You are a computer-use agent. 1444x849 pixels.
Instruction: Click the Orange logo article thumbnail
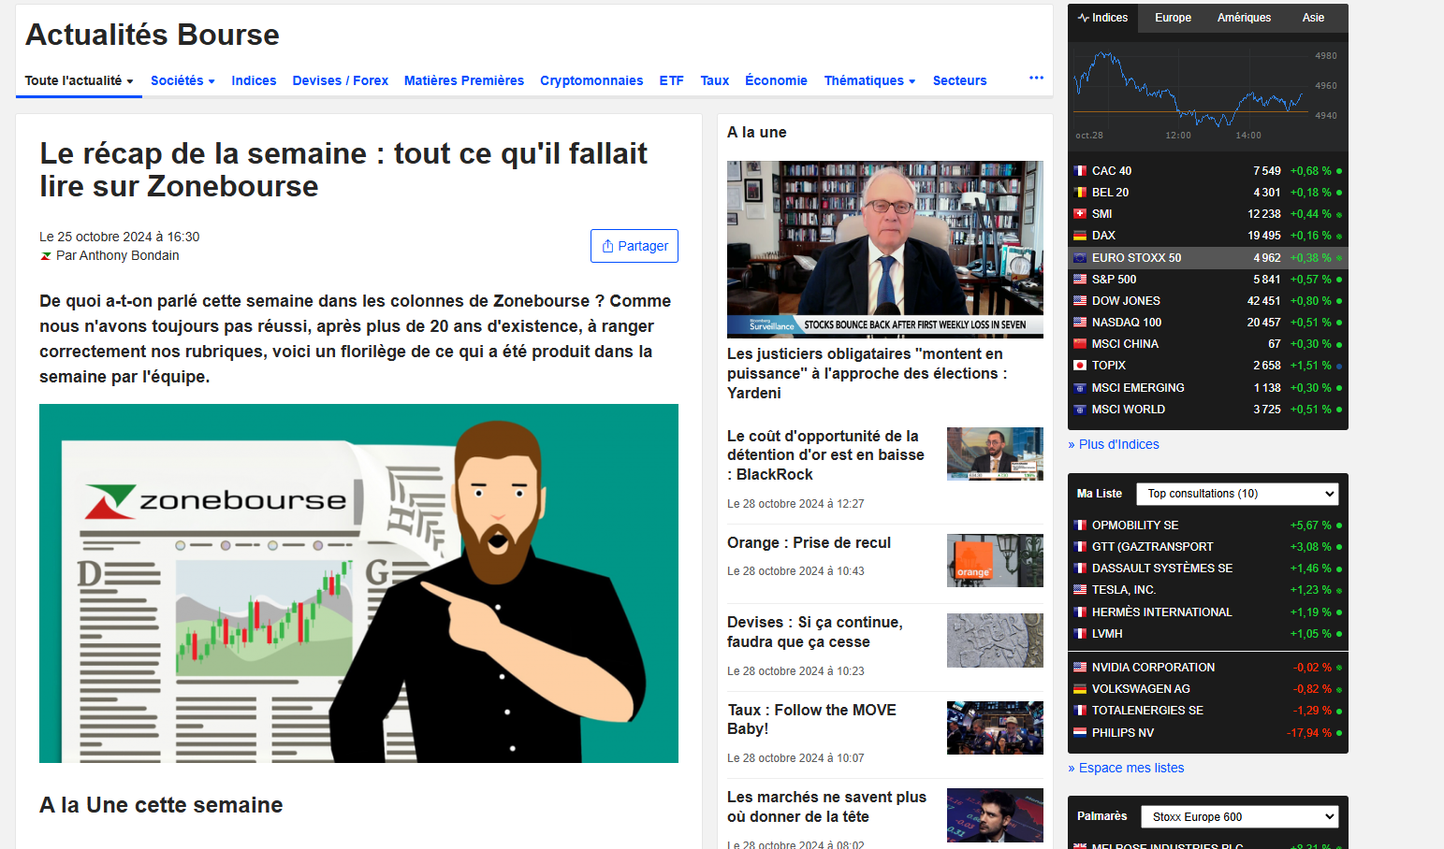coord(995,560)
